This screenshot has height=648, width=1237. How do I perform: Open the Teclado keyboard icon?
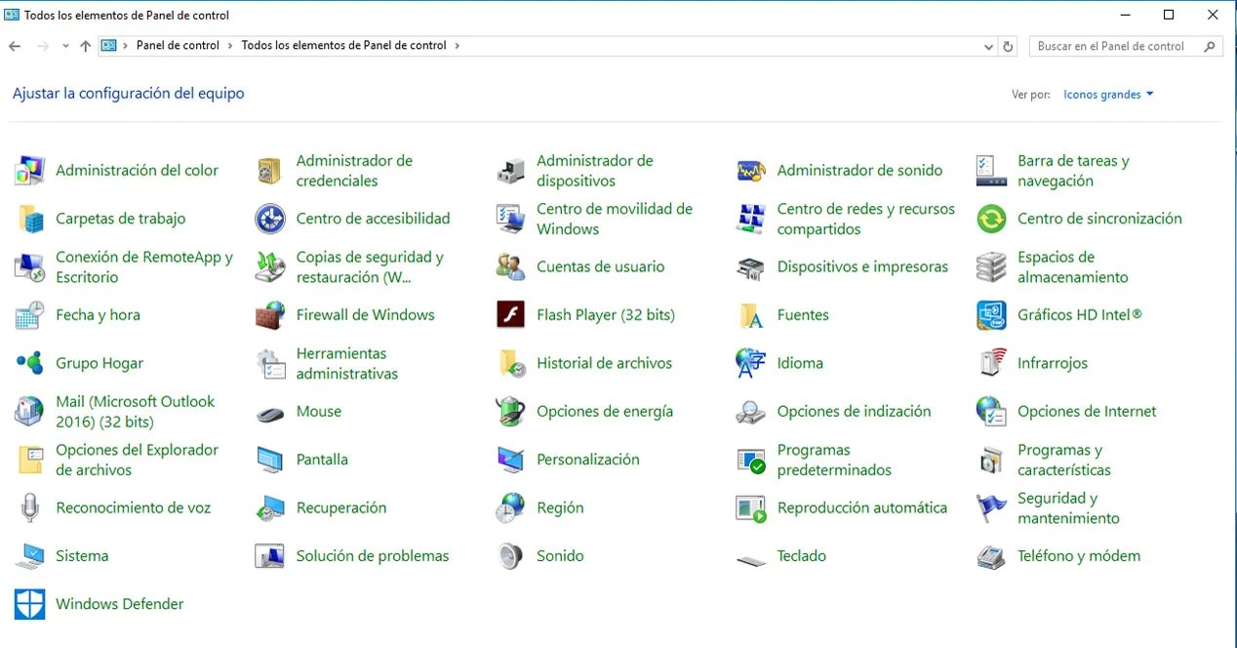[x=751, y=560]
